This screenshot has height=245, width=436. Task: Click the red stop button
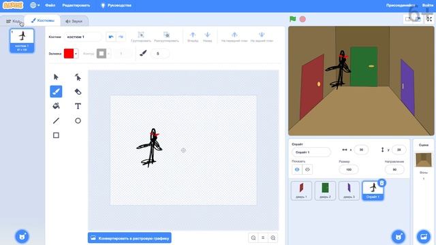click(x=302, y=19)
